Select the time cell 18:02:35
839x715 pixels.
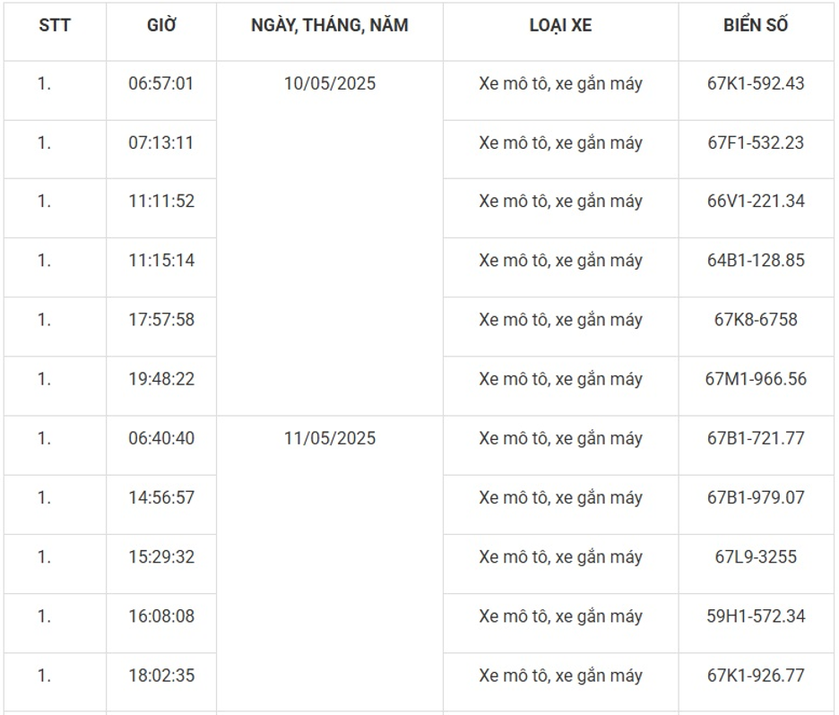click(x=161, y=676)
